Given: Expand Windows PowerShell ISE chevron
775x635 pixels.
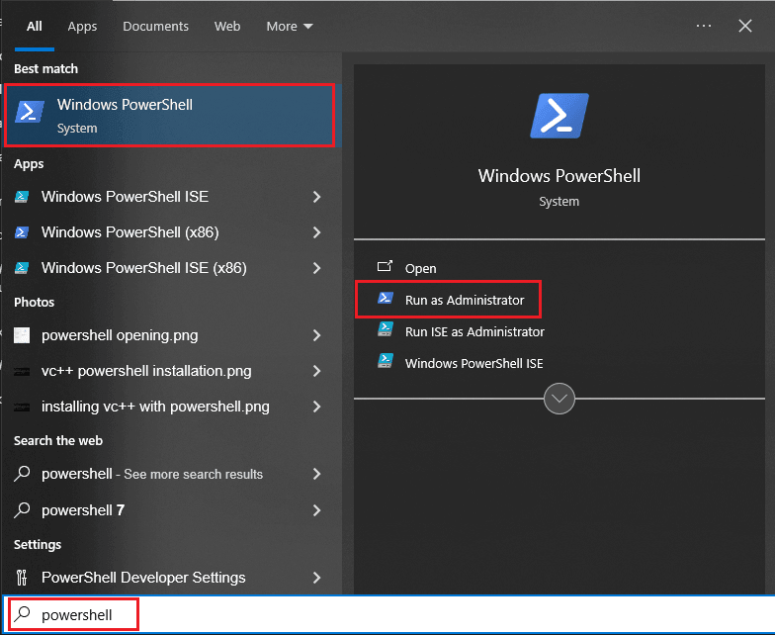Looking at the screenshot, I should (316, 197).
